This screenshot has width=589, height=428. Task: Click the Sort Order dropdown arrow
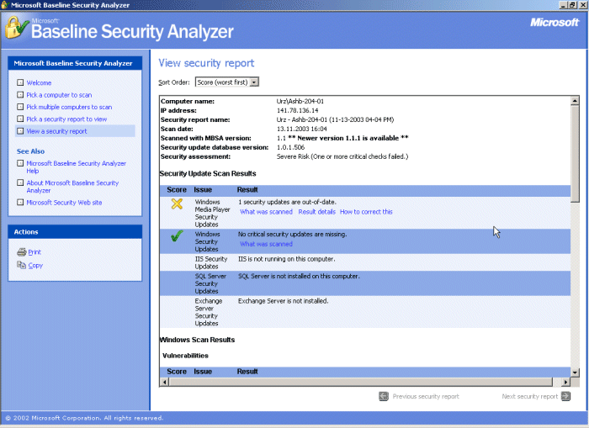(x=254, y=82)
